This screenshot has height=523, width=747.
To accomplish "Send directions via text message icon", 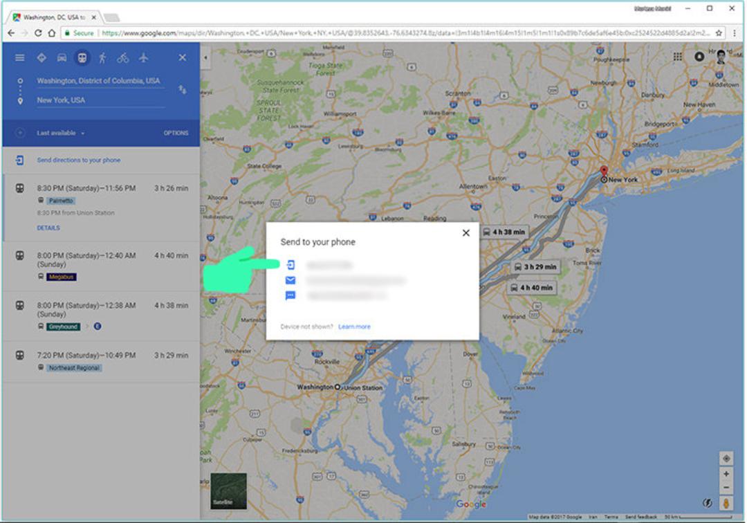I will click(x=290, y=295).
